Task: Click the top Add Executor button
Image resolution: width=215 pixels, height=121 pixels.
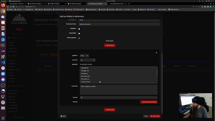Action: pos(110,45)
